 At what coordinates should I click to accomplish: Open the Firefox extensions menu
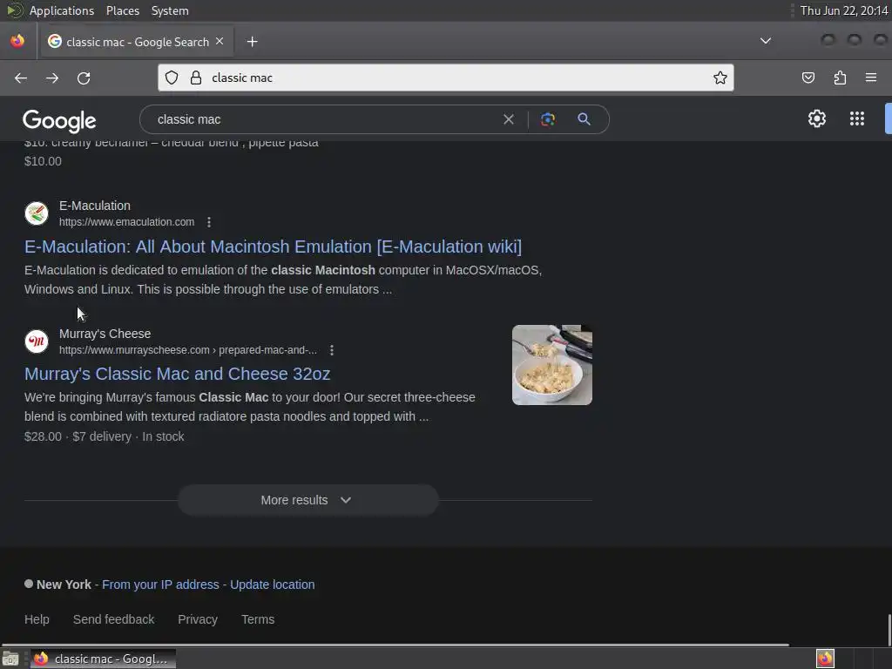click(x=840, y=78)
